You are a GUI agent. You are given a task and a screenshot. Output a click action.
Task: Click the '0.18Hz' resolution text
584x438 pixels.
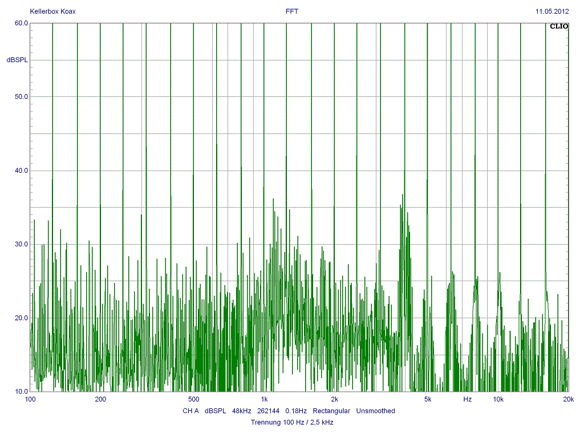pyautogui.click(x=296, y=411)
